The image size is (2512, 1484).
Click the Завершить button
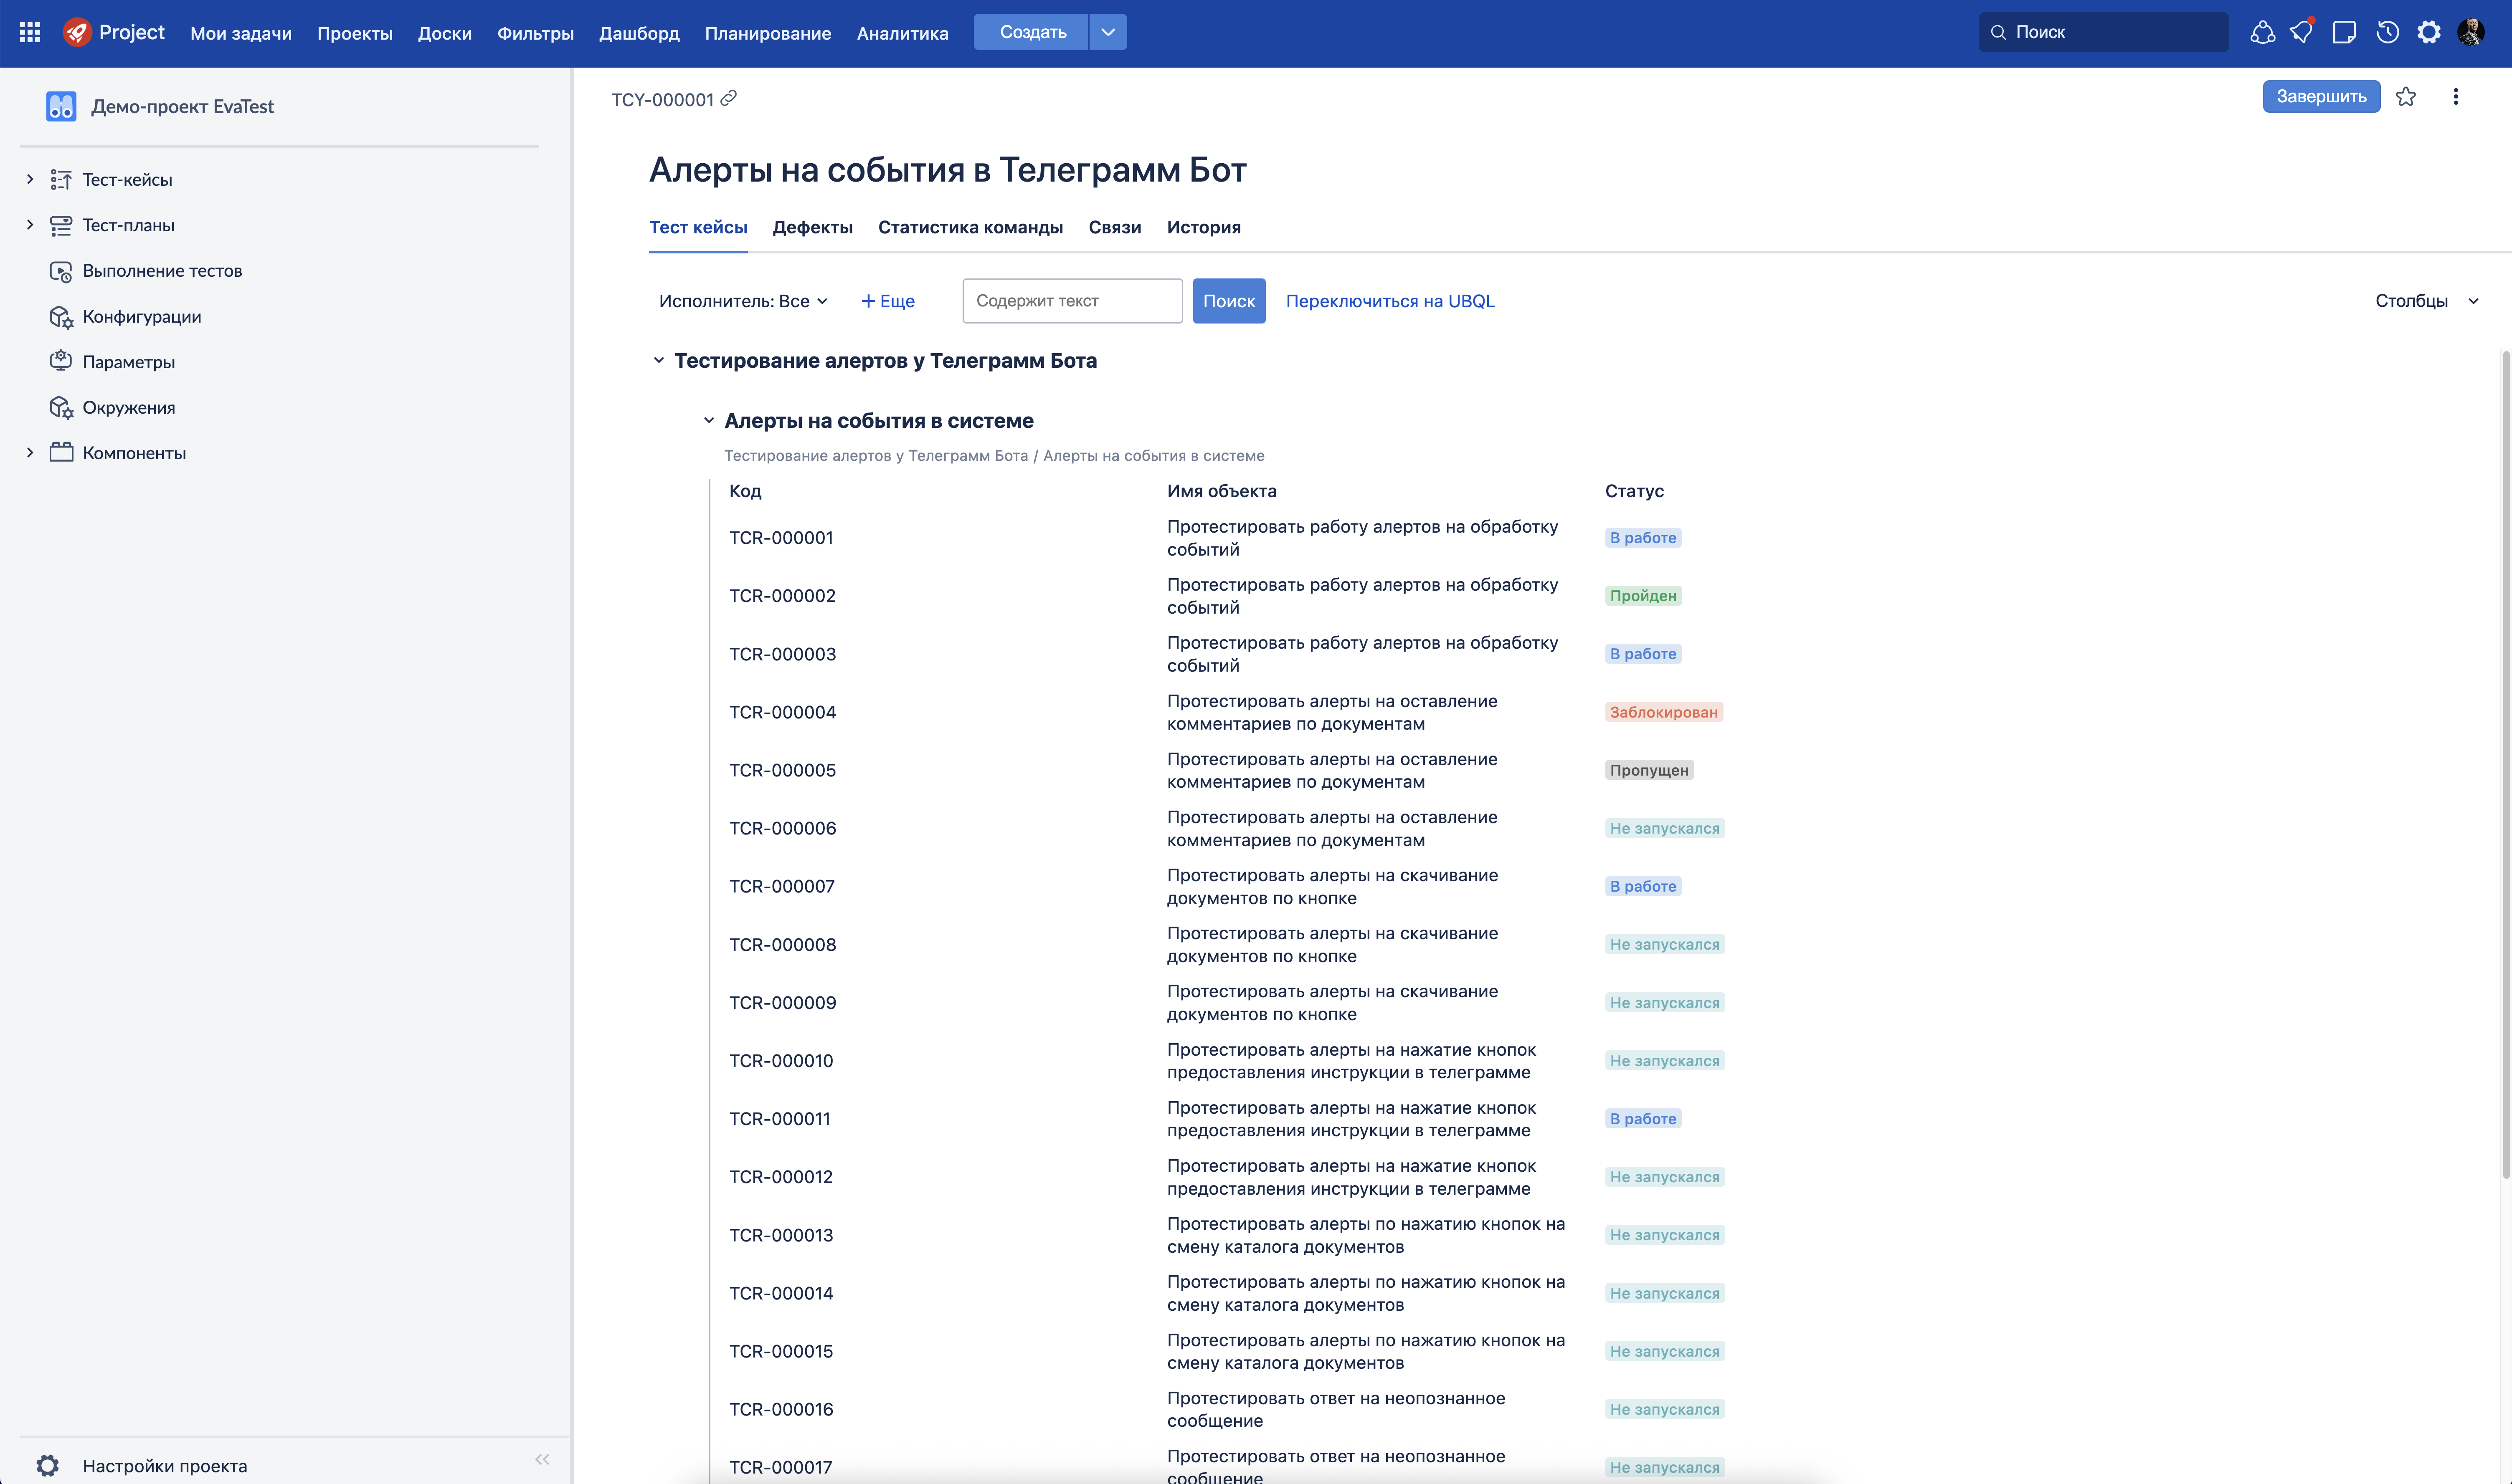click(x=2321, y=97)
